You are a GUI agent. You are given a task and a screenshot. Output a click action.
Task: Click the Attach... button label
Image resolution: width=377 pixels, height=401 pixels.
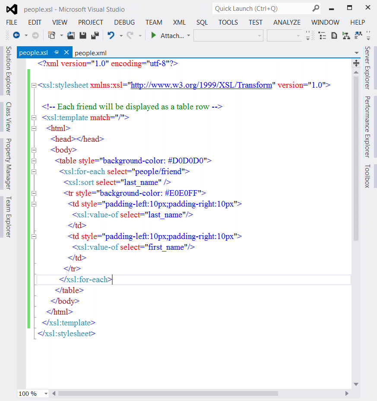172,35
